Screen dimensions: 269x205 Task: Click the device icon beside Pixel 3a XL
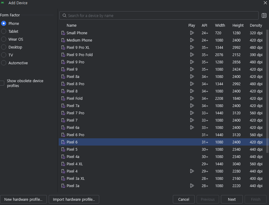pos(63,179)
